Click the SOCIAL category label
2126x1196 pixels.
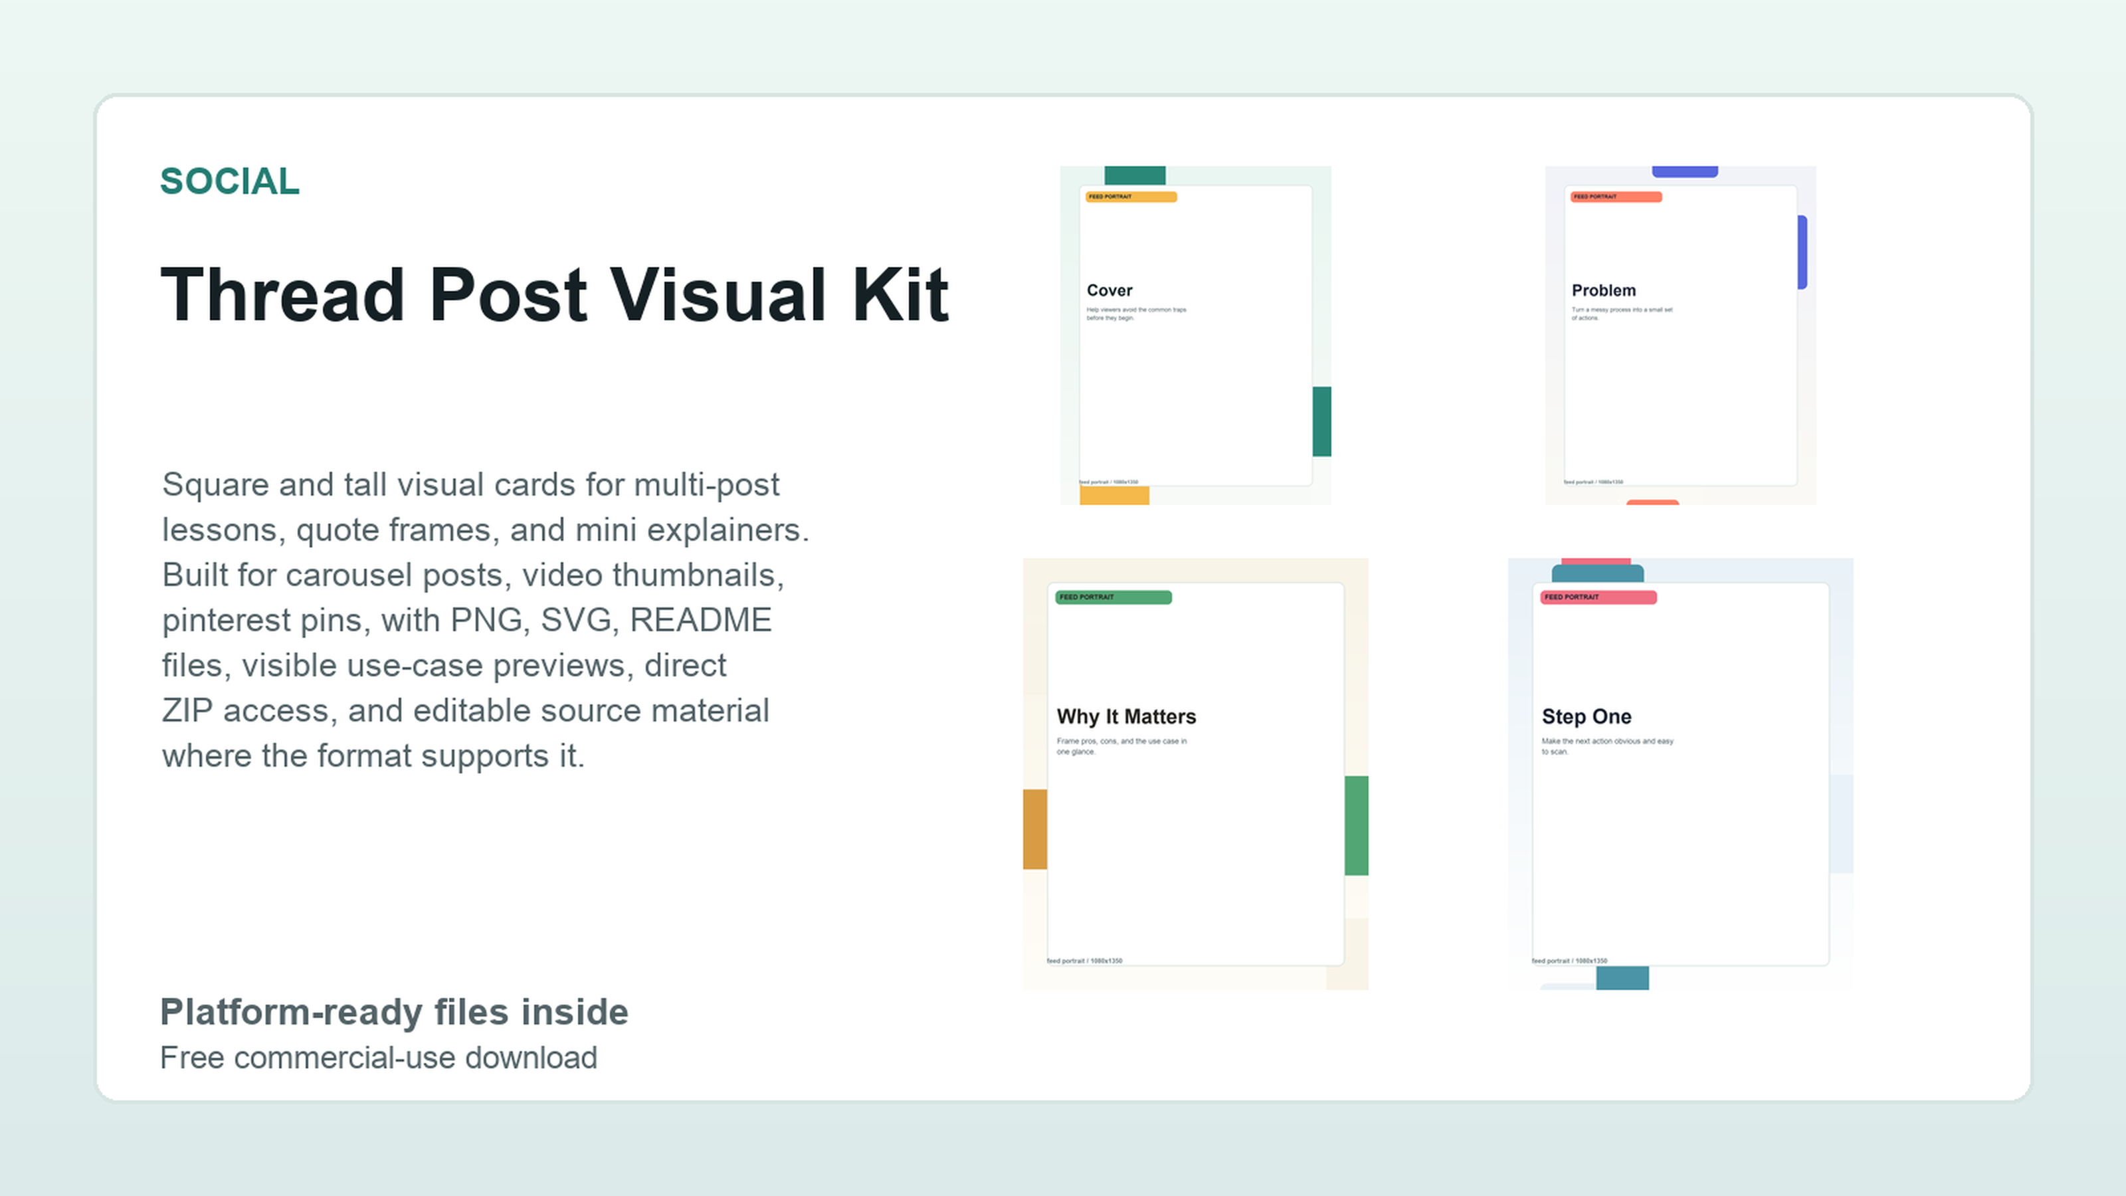tap(229, 181)
